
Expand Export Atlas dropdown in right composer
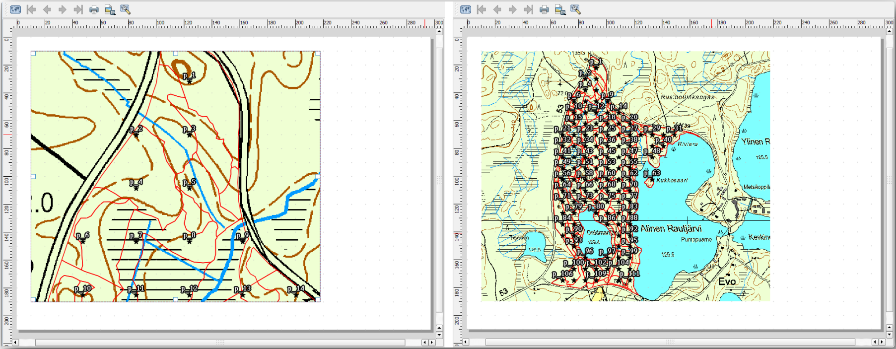click(x=560, y=9)
